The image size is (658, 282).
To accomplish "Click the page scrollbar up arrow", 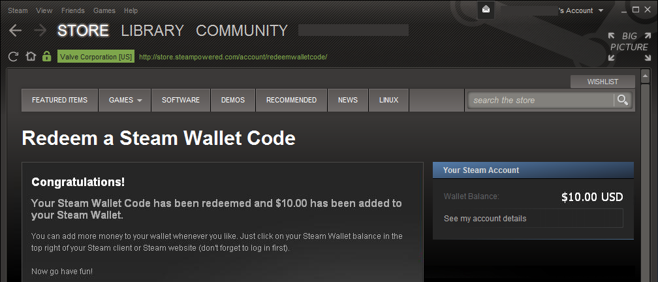I will 646,76.
